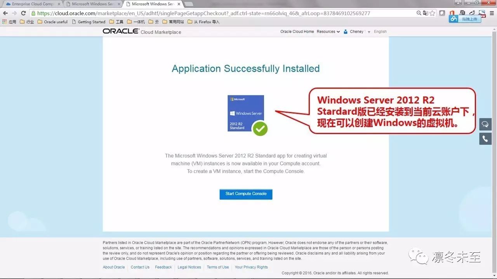Click the Start Compute Console button
This screenshot has height=279, width=497.
[x=246, y=194]
